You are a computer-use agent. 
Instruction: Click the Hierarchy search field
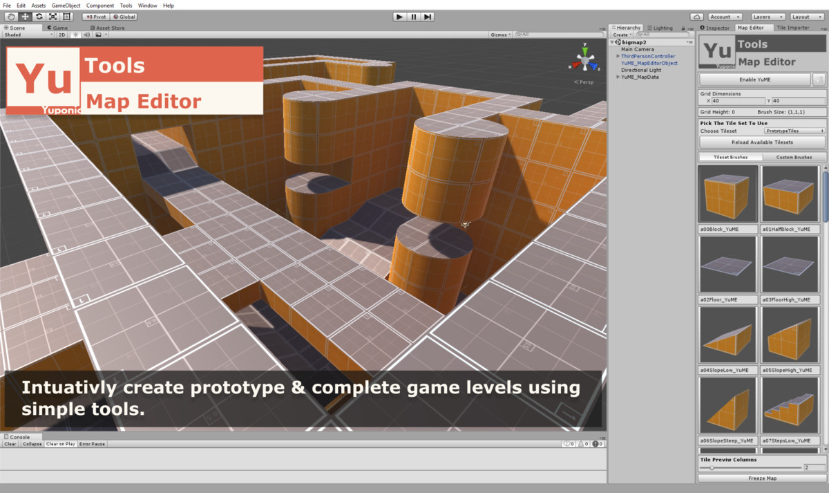coord(662,35)
